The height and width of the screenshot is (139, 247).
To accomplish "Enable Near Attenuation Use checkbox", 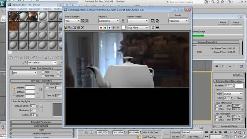I will pyautogui.click(x=217, y=106).
